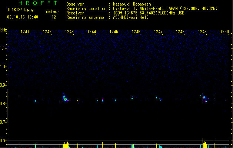Click the 0.6 kHz frequency label
The height and width of the screenshot is (148, 233).
click(3, 141)
